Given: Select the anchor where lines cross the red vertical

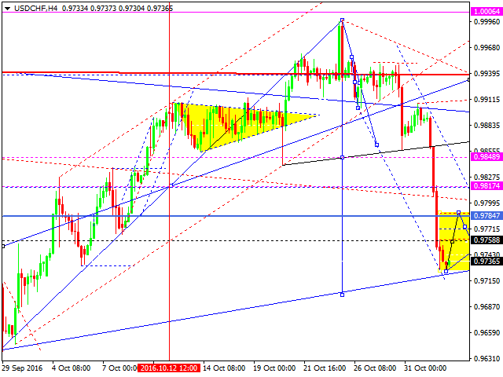Looking at the screenshot, I should 171,185.
